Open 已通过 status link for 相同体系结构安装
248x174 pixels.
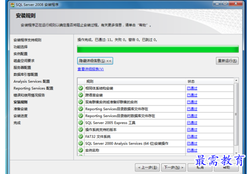click(192, 89)
